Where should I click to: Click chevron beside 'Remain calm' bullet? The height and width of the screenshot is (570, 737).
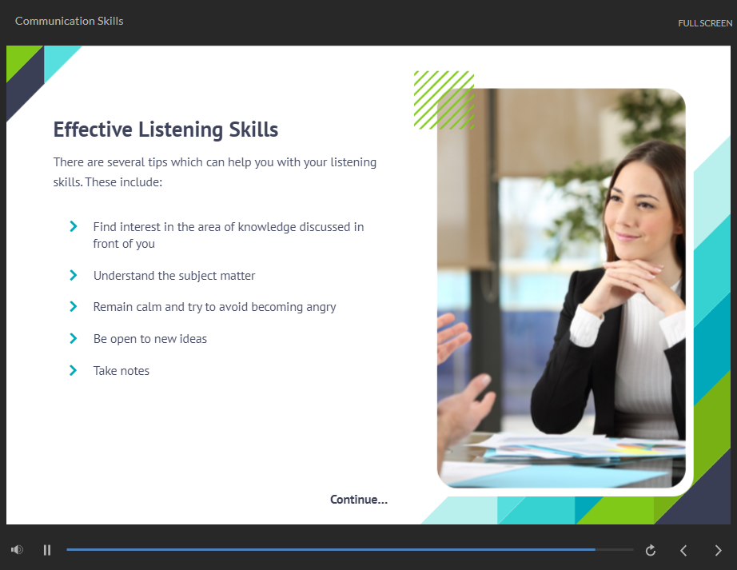pyautogui.click(x=74, y=306)
